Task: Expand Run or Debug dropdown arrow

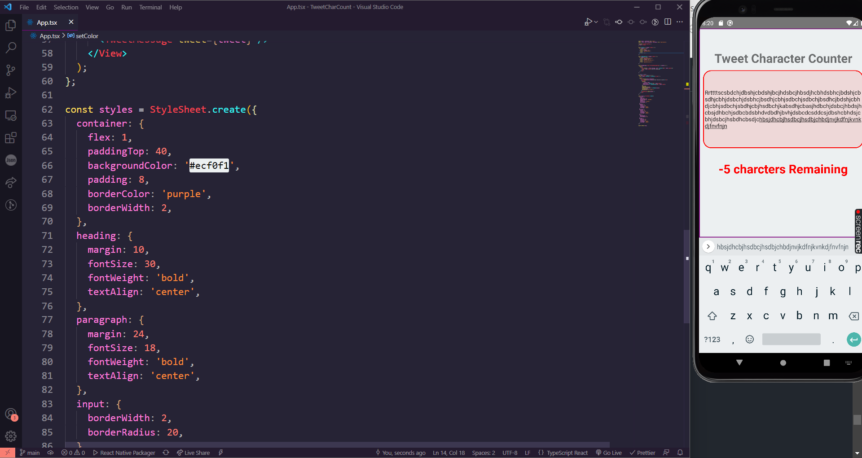Action: (596, 22)
